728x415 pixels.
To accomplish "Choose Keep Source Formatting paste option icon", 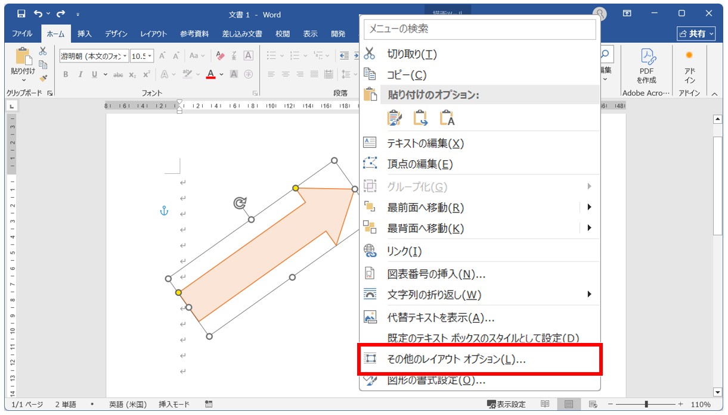I will [395, 118].
